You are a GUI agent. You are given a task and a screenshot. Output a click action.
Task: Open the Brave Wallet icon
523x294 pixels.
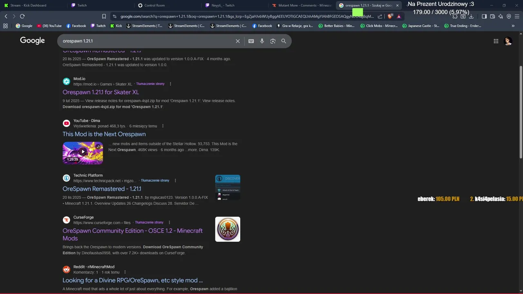[492, 16]
